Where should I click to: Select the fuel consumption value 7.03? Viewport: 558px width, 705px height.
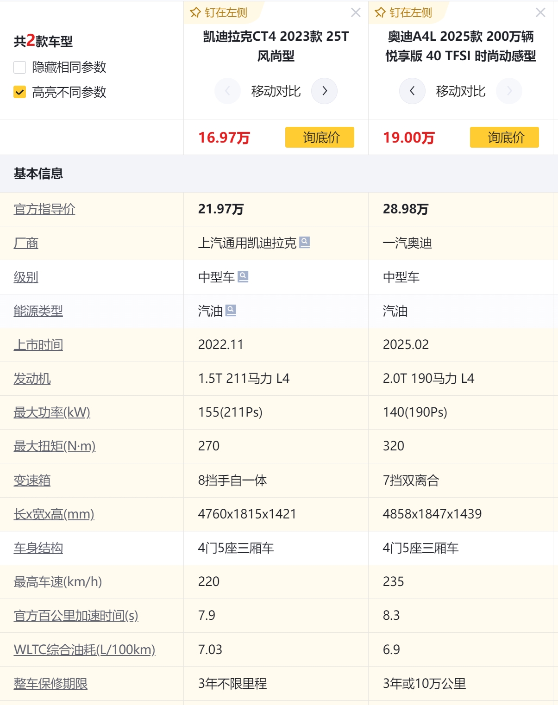click(210, 649)
